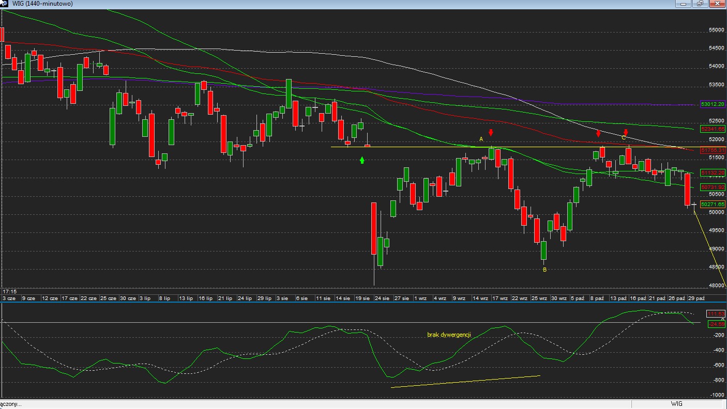Image resolution: width=727 pixels, height=409 pixels.
Task: Click the -24.59 indicator value label
Action: [x=716, y=324]
